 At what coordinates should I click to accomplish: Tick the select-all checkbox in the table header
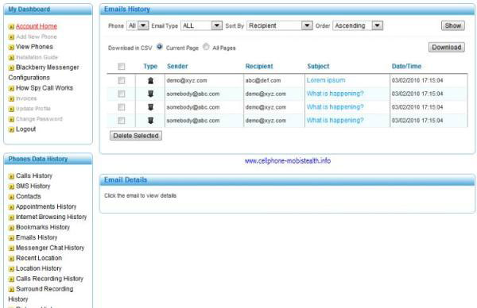122,67
